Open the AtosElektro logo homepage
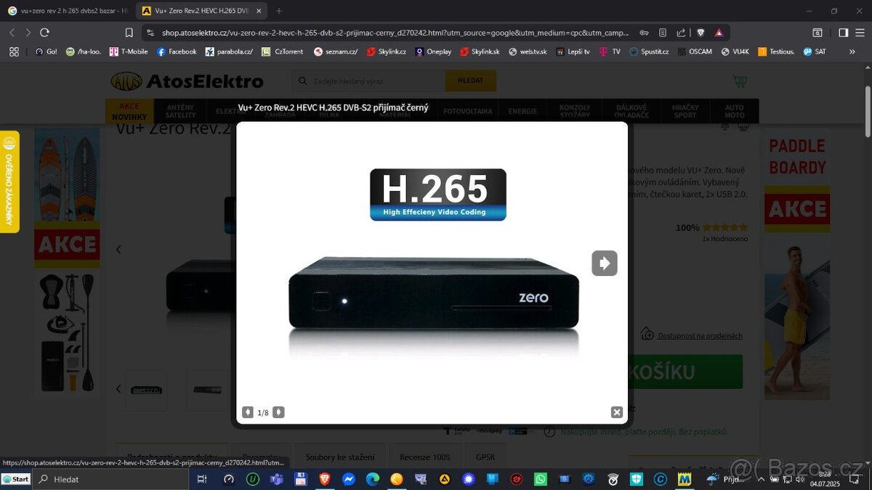The width and height of the screenshot is (872, 490). (187, 81)
